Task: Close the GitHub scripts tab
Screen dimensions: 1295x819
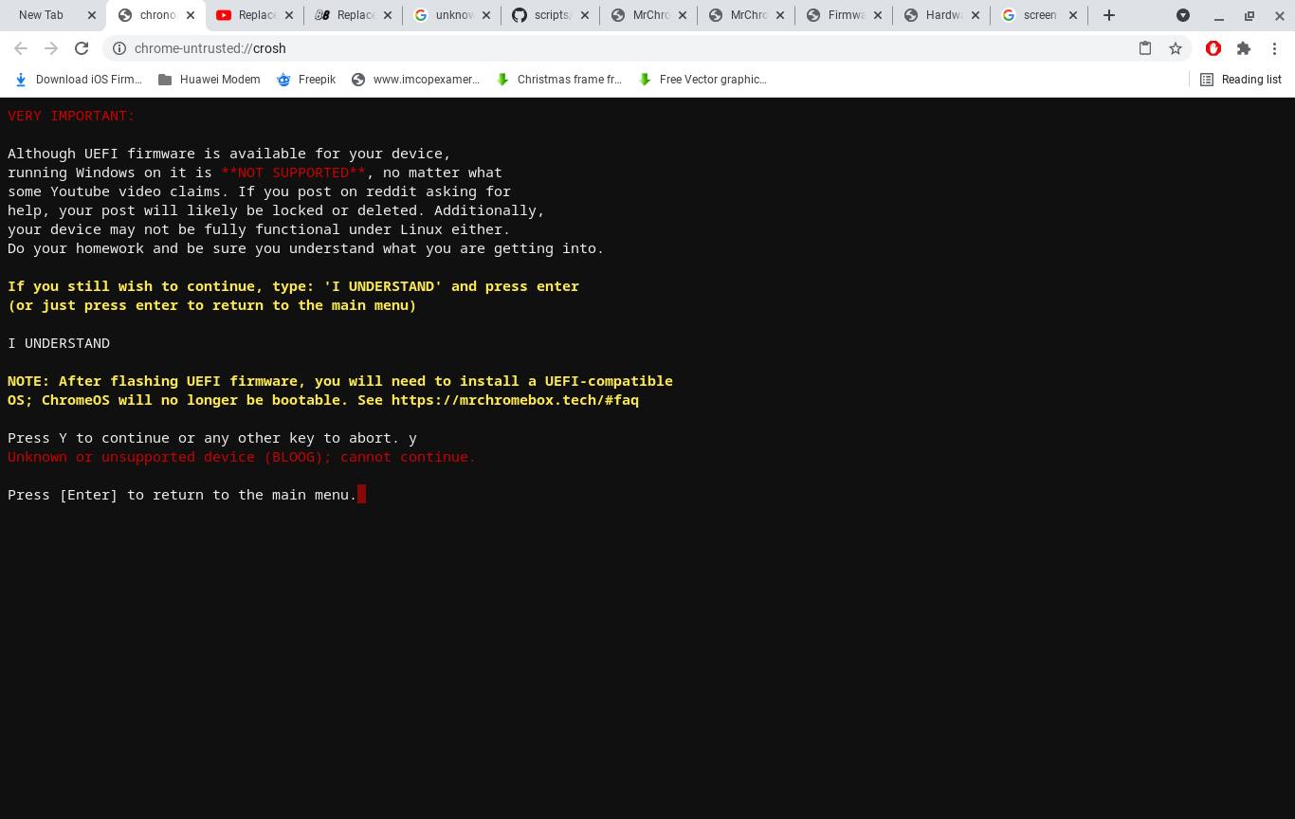Action: pyautogui.click(x=584, y=15)
